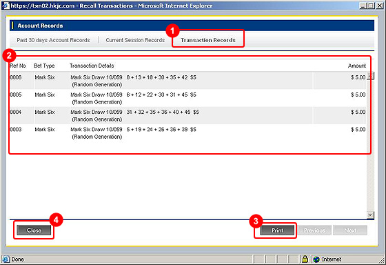This screenshot has height=265, width=386.
Task: Click the Internet zone globe icon
Action: click(x=316, y=259)
